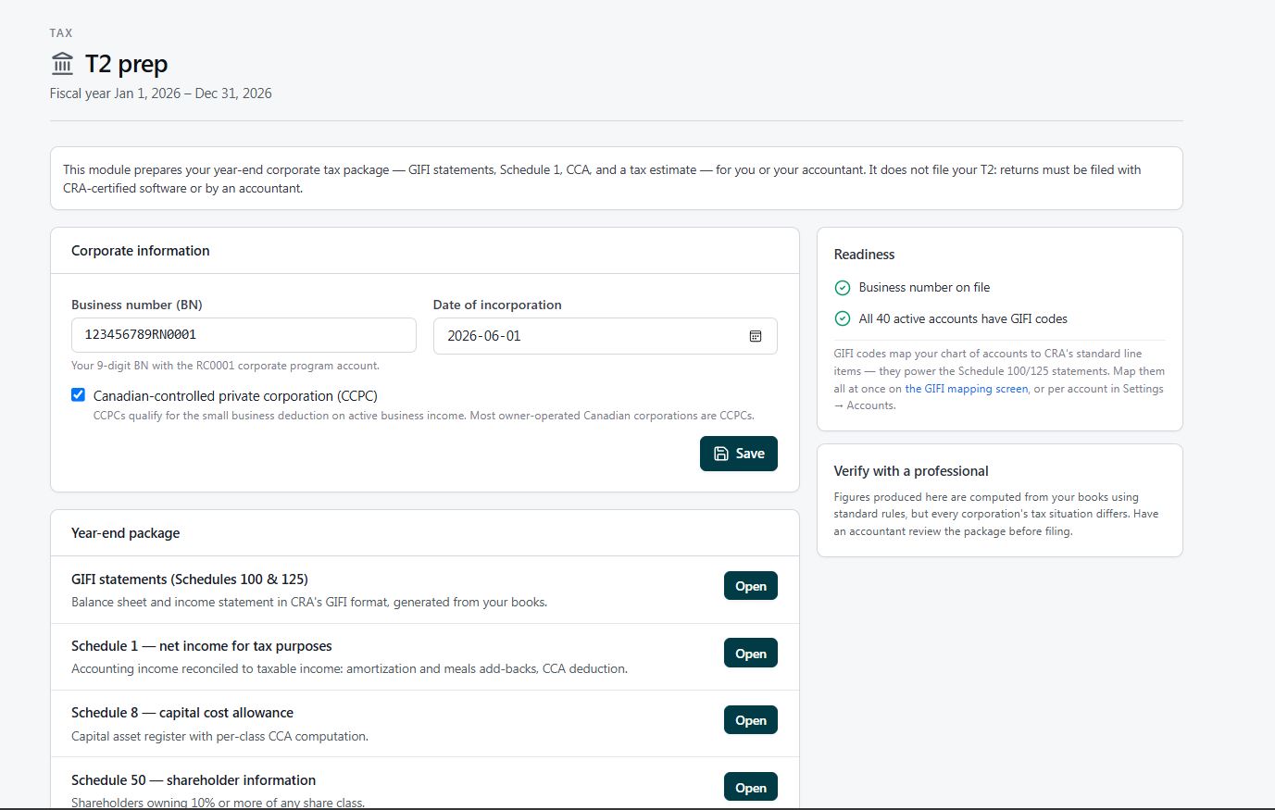The width and height of the screenshot is (1275, 810).
Task: Click the 'GIFI statements (Schedules 100 & 125)' title
Action: (x=190, y=579)
